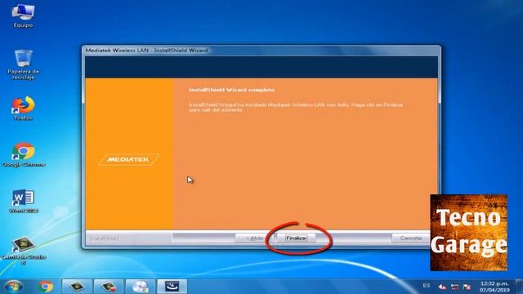Screen dimensions: 523x294
Task: Click the Atrás button
Action: 254,238
